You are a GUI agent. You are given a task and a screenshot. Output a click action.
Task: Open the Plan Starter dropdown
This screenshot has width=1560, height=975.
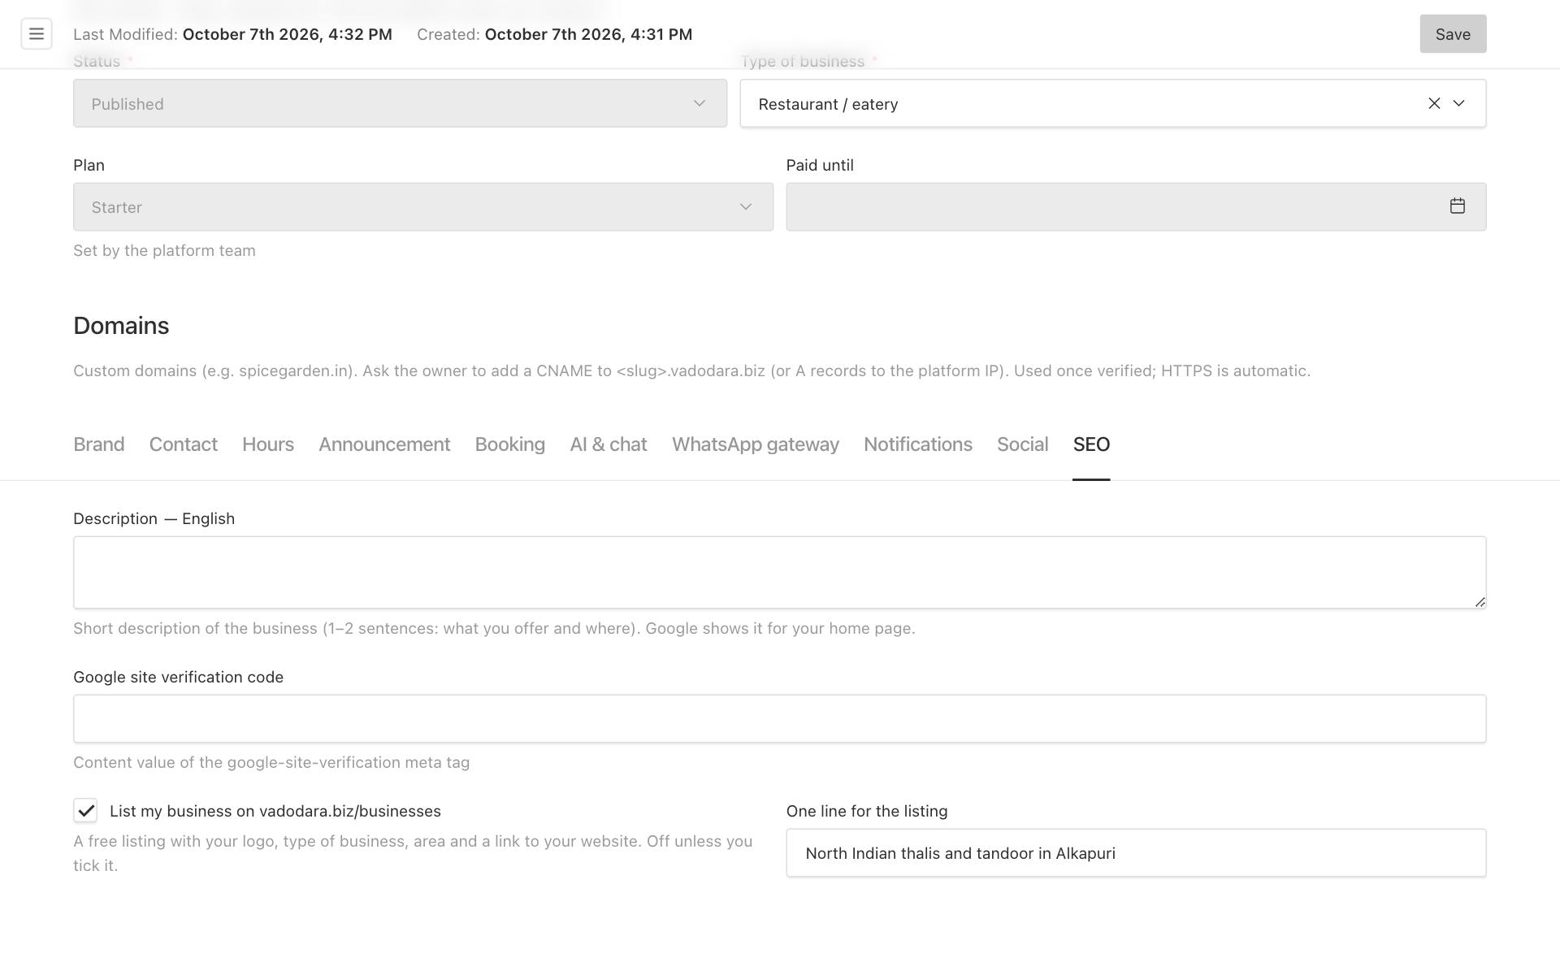point(423,207)
